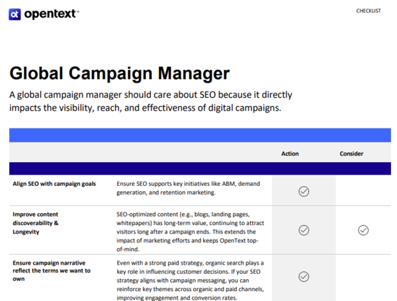Toggle Action checkmark for campaign narrative row
397x301 pixels.
[x=304, y=277]
